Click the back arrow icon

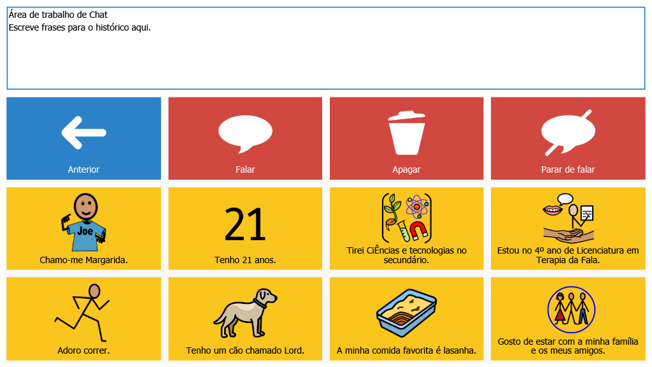pos(83,133)
